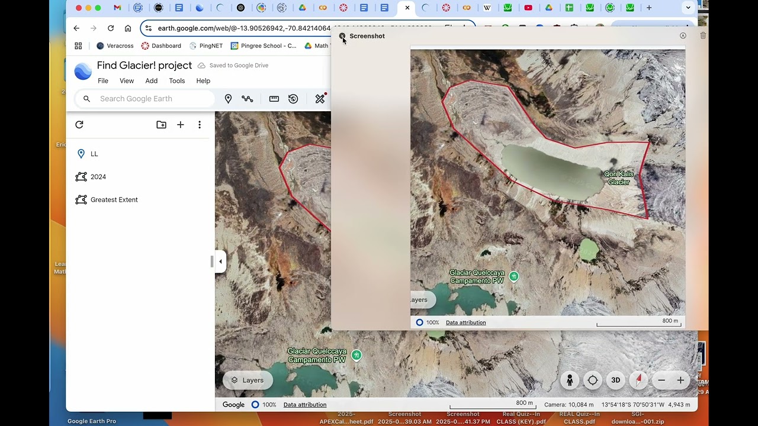Select the draw path or polygon tool
This screenshot has height=426, width=758.
(247, 99)
